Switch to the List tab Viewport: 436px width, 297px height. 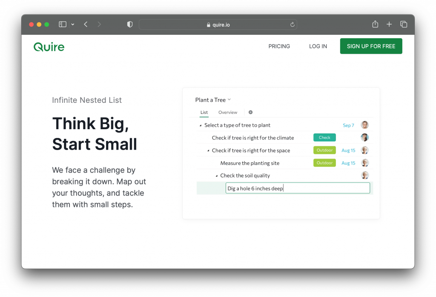[x=204, y=113]
